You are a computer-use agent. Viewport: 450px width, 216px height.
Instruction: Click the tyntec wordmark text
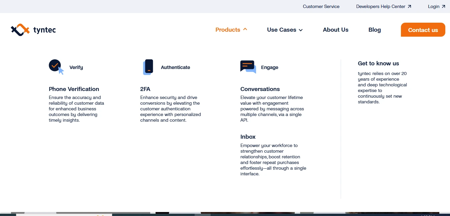[x=44, y=30]
